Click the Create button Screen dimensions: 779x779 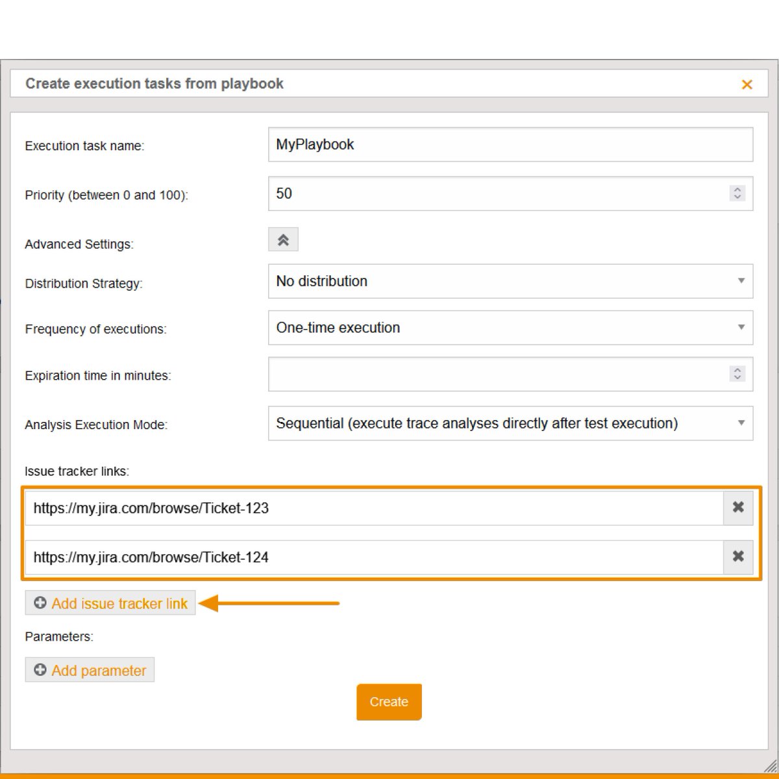pos(389,702)
